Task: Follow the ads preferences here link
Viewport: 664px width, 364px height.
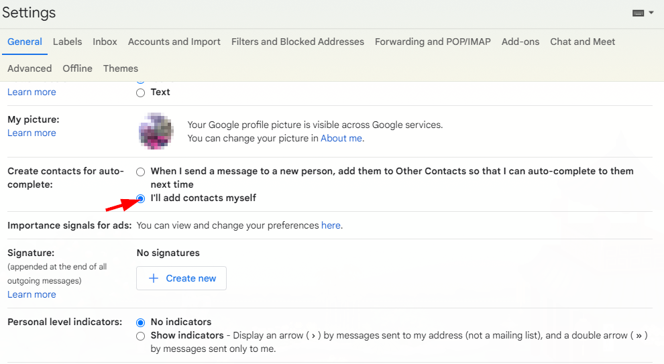Action: point(331,226)
